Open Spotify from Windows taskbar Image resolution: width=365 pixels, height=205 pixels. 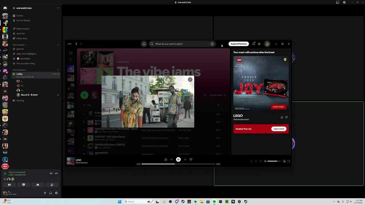pyautogui.click(x=214, y=202)
